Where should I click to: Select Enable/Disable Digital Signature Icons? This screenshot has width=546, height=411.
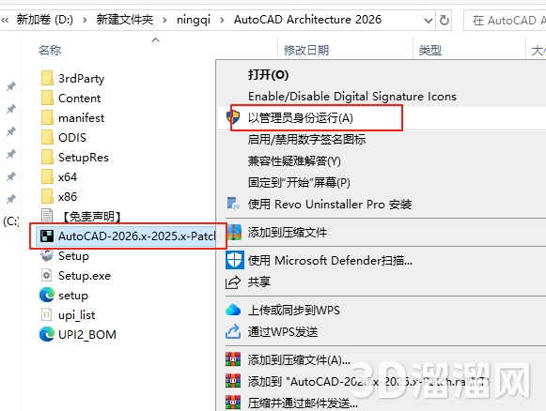click(x=352, y=97)
